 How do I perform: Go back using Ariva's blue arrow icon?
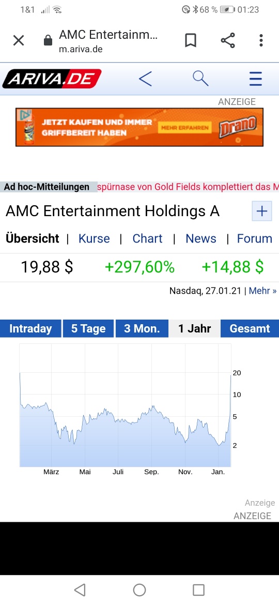[145, 79]
